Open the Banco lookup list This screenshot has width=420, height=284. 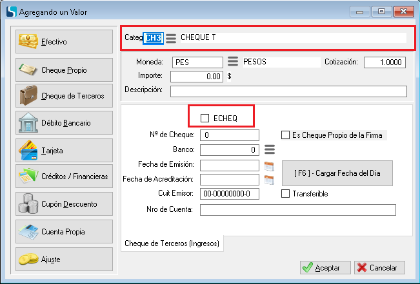(x=270, y=150)
